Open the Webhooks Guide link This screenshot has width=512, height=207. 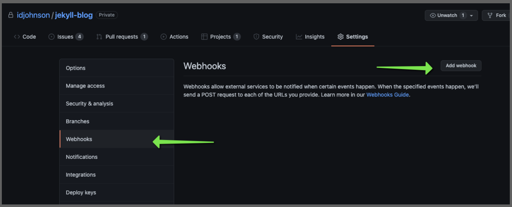(x=388, y=95)
